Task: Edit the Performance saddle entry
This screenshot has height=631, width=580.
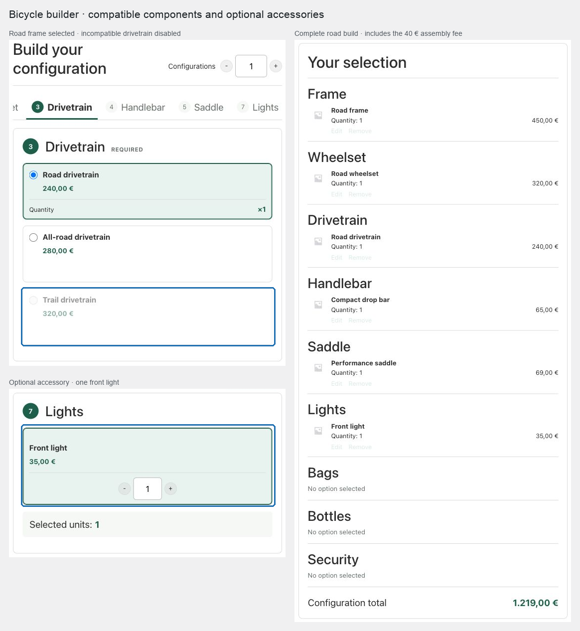Action: 337,384
